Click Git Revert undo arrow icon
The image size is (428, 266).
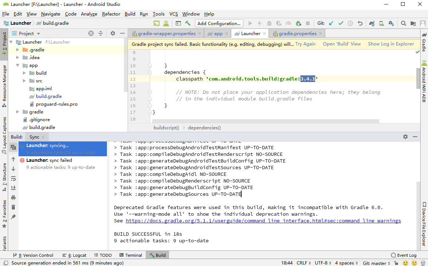pos(360,23)
